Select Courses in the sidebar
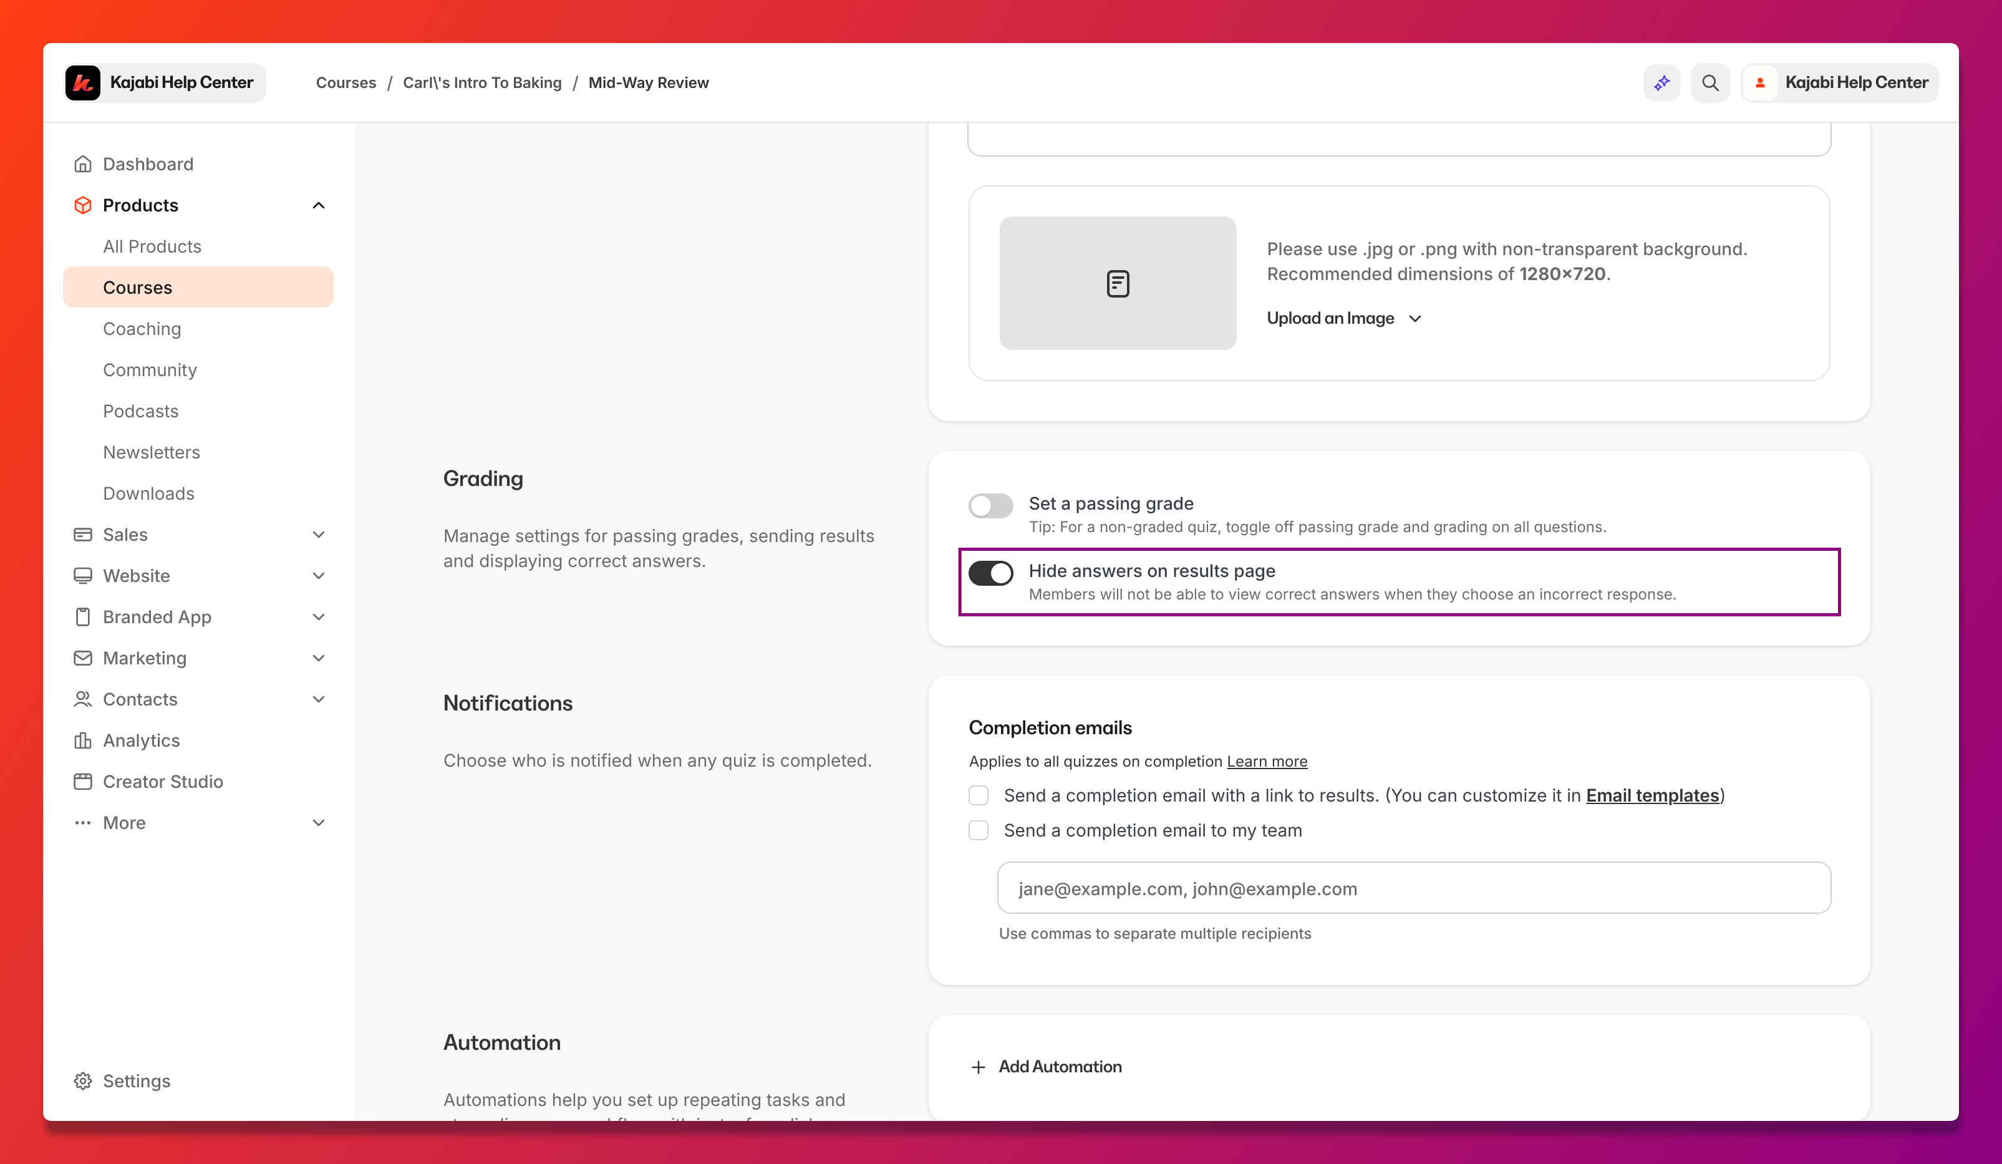 (x=198, y=287)
